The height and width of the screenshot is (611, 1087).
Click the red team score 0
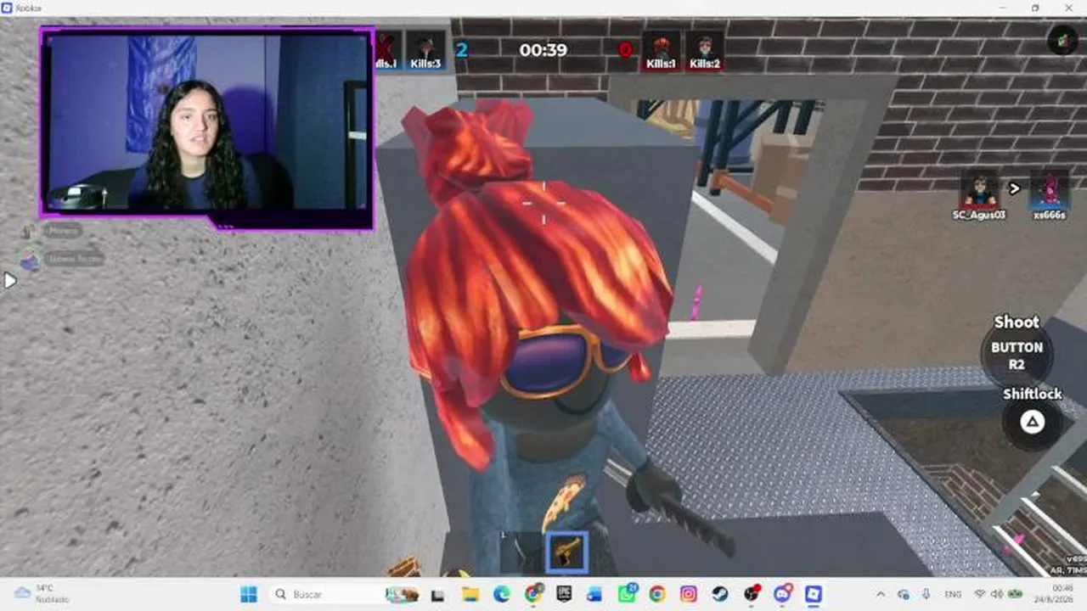[x=626, y=50]
